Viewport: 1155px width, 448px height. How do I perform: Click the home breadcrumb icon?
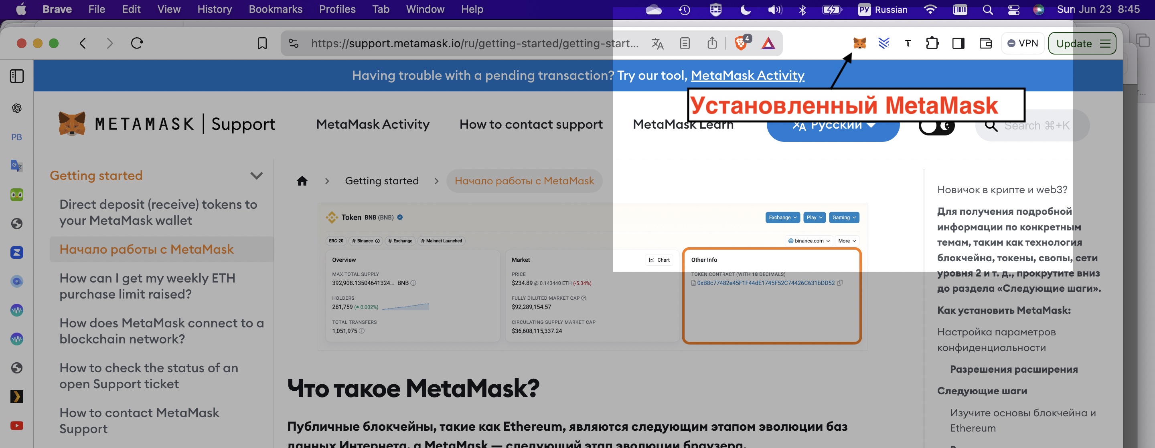click(x=302, y=181)
